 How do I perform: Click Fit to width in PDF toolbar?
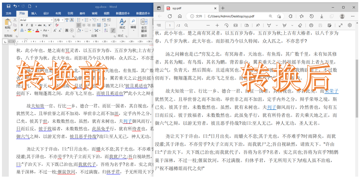pyautogui.click(x=236, y=25)
